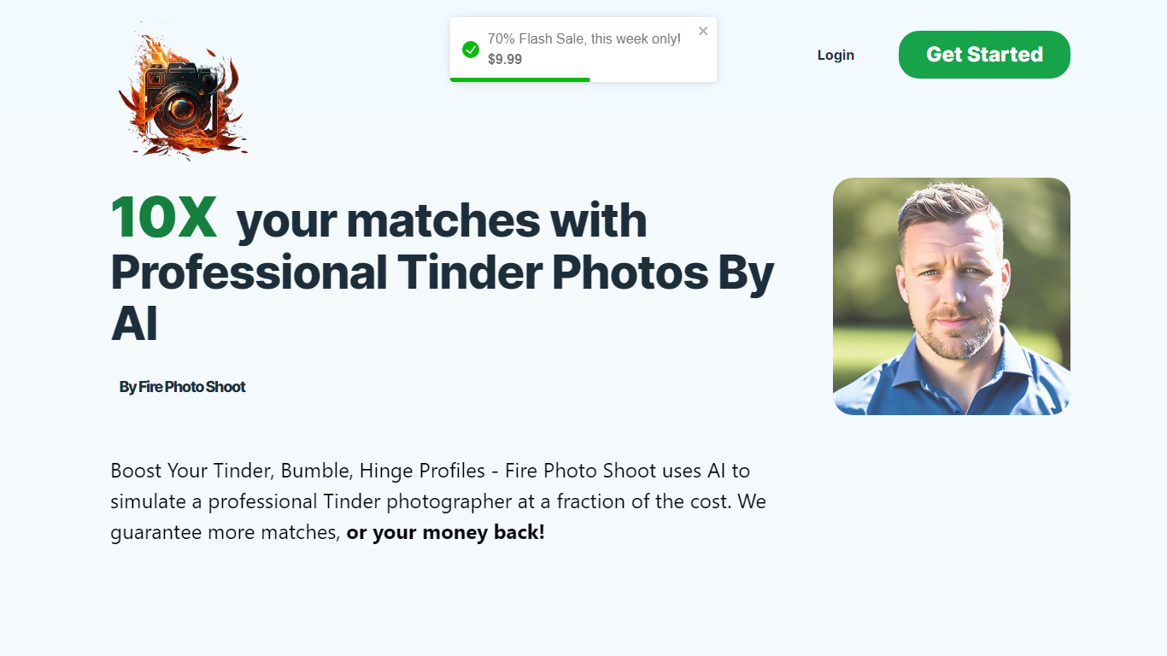The width and height of the screenshot is (1167, 656).
Task: Select the $9.99 price in notification
Action: coord(505,60)
